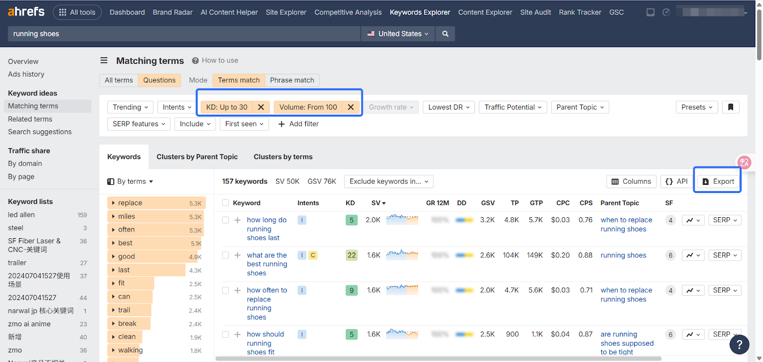This screenshot has height=362, width=763.
Task: Click the running shoes keyword search field
Action: (184, 34)
